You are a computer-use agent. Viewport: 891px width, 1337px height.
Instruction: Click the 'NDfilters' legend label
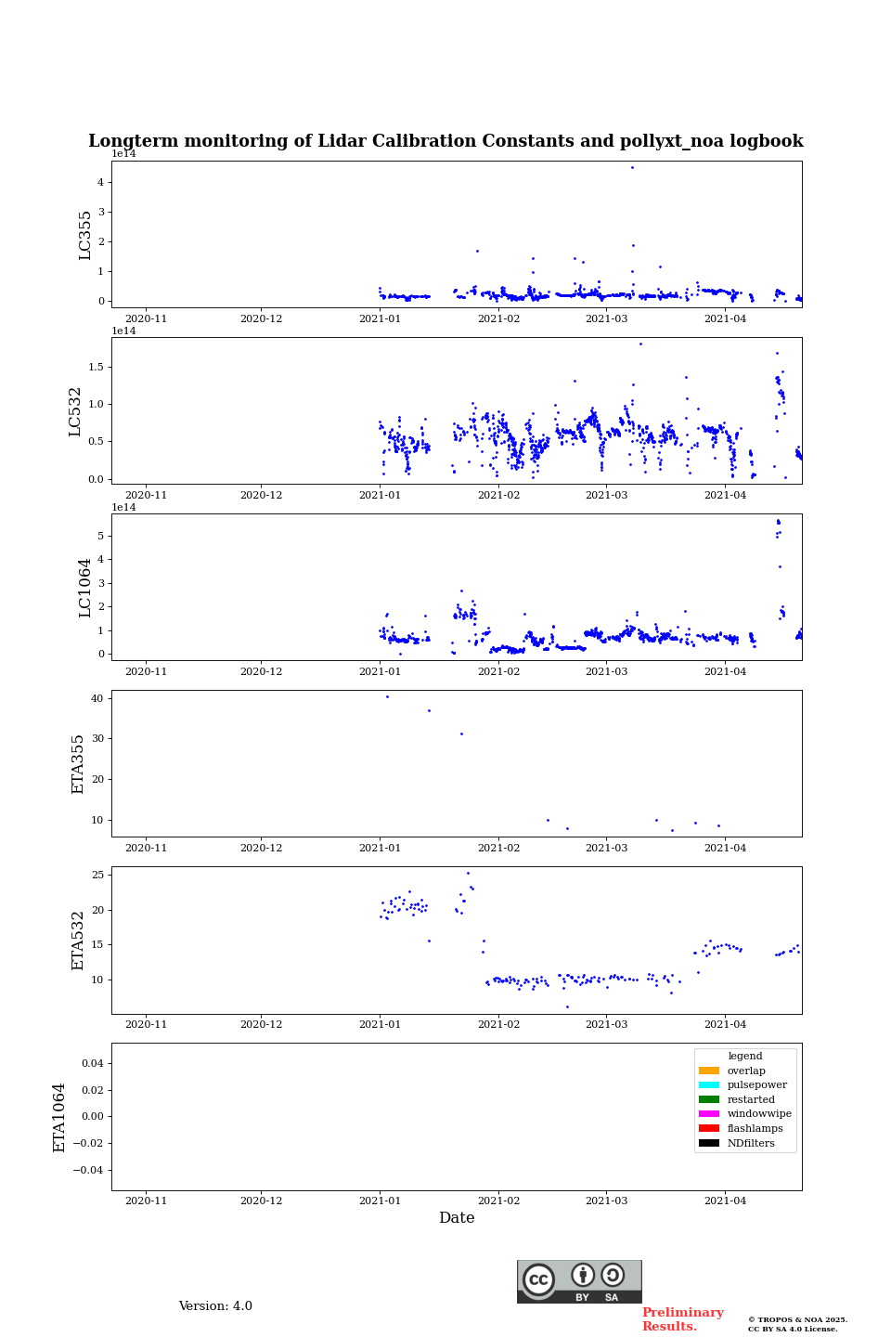point(751,1143)
